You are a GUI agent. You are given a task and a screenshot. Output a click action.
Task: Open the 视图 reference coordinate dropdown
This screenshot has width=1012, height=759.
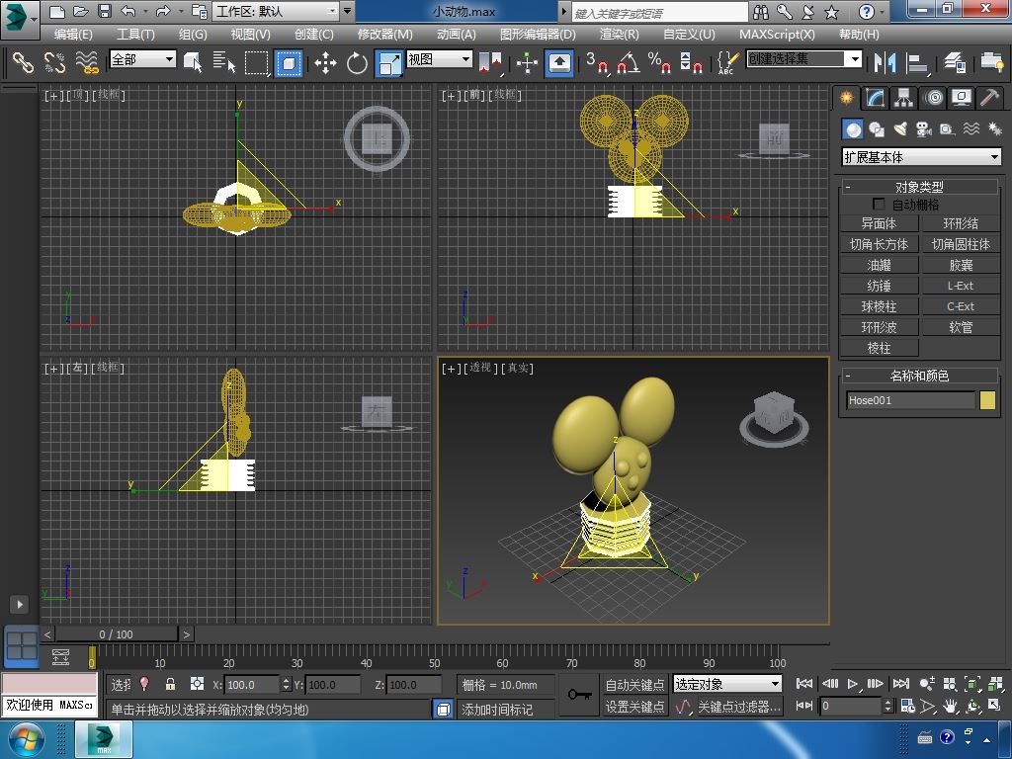[x=440, y=59]
